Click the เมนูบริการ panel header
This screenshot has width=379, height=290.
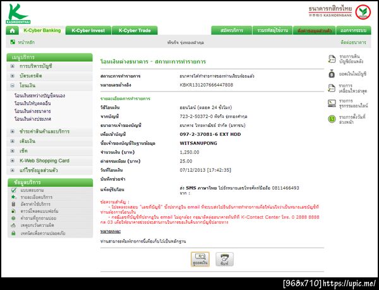pyautogui.click(x=49, y=57)
